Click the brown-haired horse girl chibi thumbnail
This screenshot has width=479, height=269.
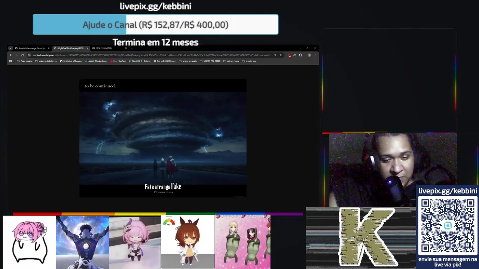pyautogui.click(x=187, y=242)
